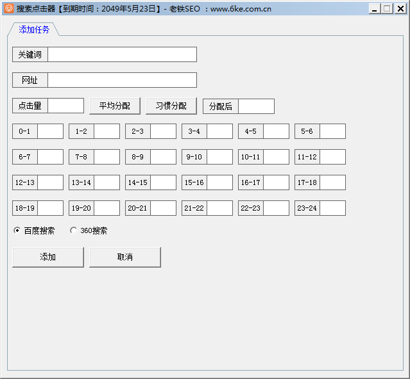
Task: Click the 20-21 hour input box
Action: (x=164, y=208)
